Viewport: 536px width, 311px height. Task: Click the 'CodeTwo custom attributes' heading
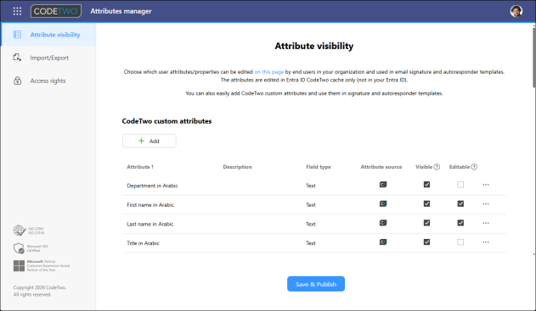pyautogui.click(x=166, y=121)
